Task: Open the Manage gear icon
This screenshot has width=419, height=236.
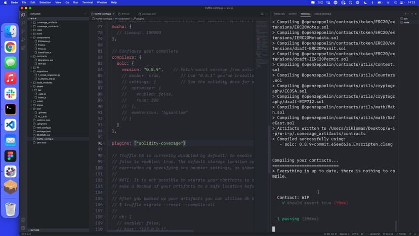Action: [23, 228]
